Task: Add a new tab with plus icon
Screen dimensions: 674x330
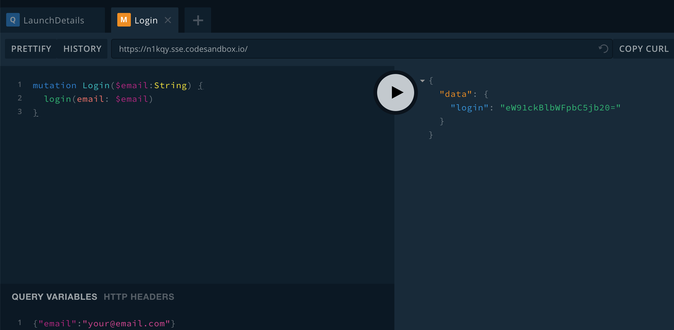Action: click(198, 20)
